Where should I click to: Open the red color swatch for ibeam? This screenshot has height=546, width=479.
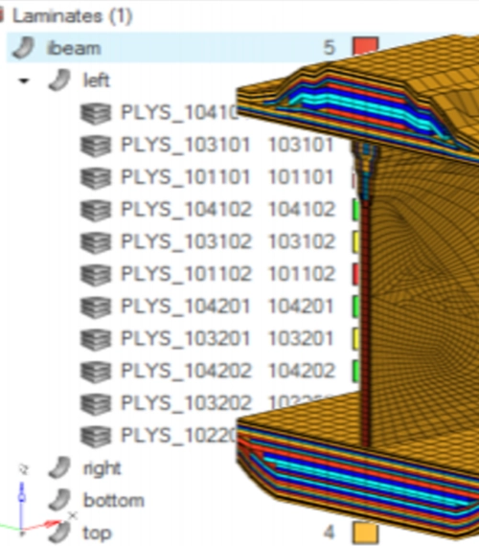point(365,46)
